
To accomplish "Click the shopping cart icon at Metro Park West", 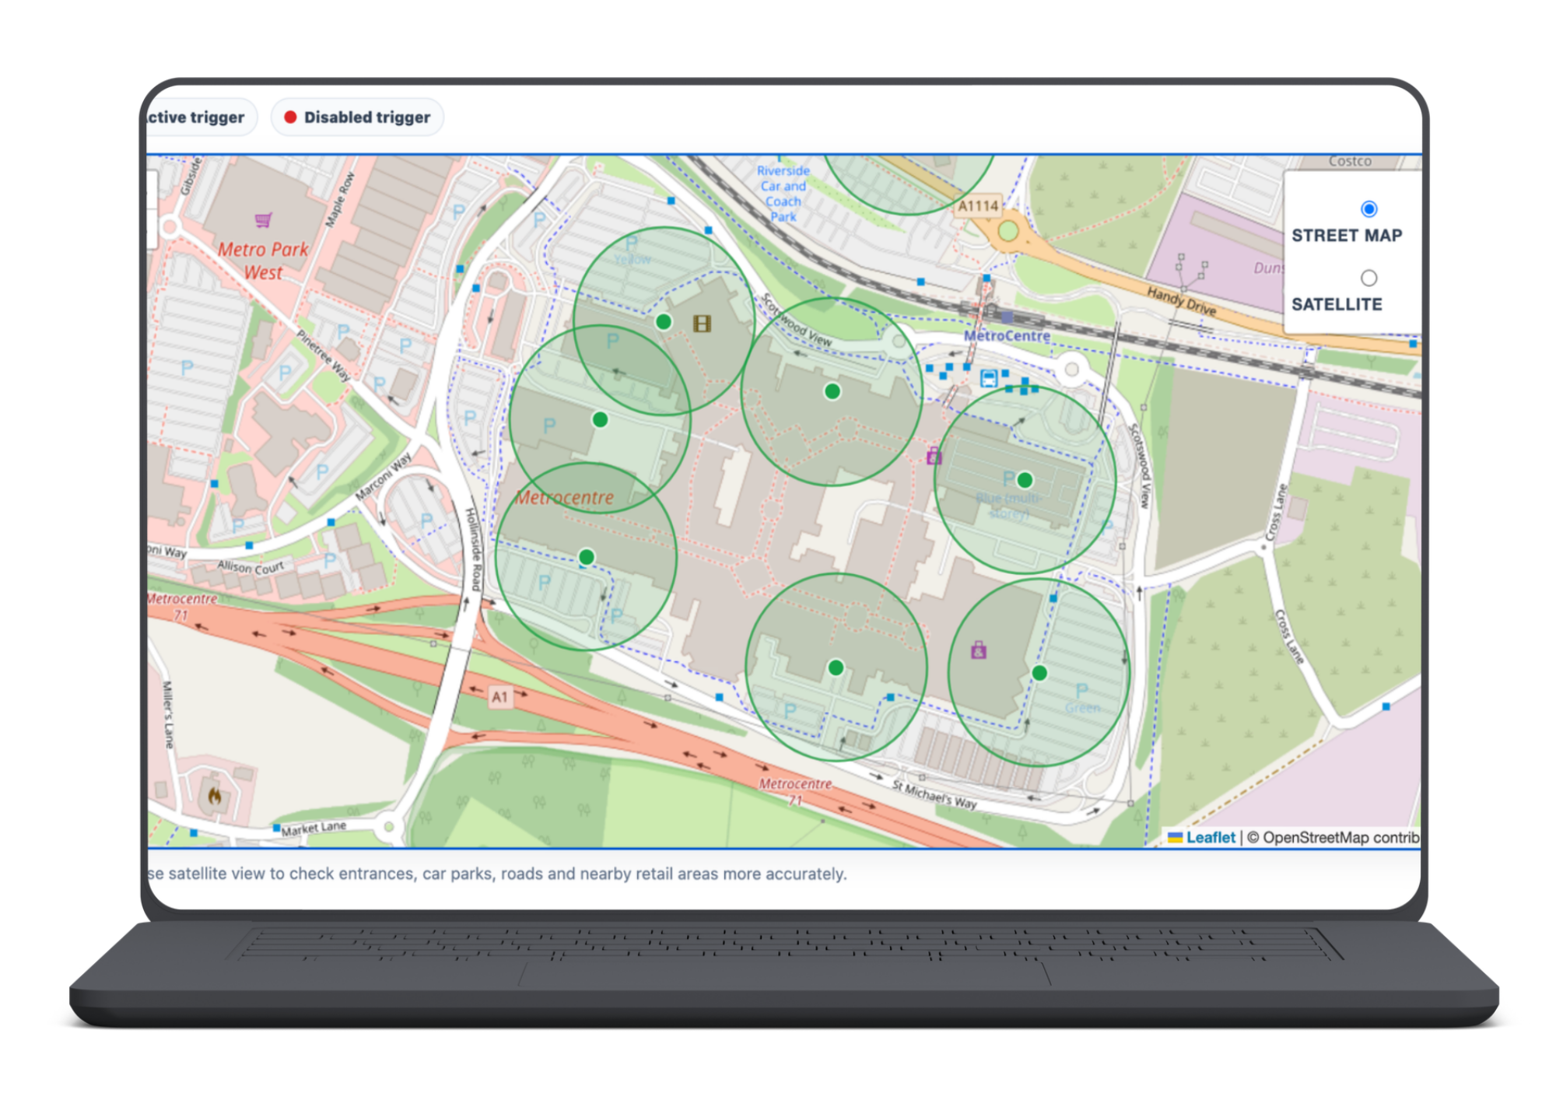I will tap(264, 220).
